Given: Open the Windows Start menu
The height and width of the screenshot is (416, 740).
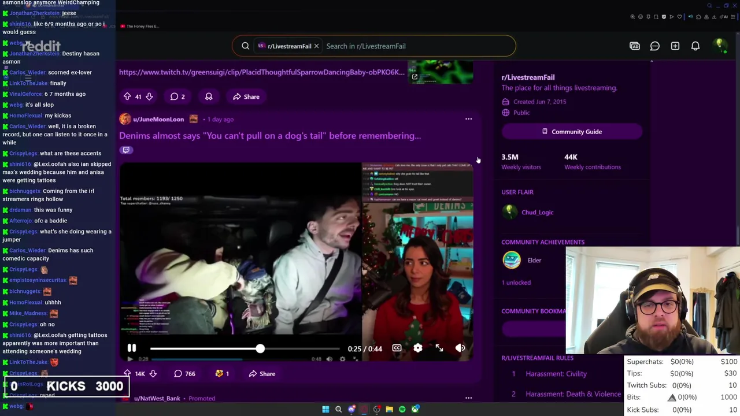Looking at the screenshot, I should pos(325,409).
